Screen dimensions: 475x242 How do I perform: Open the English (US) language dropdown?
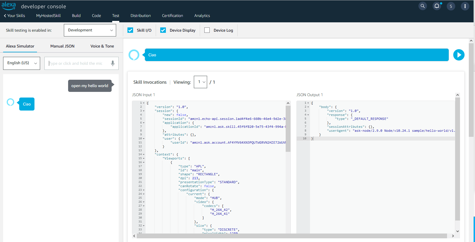[21, 63]
